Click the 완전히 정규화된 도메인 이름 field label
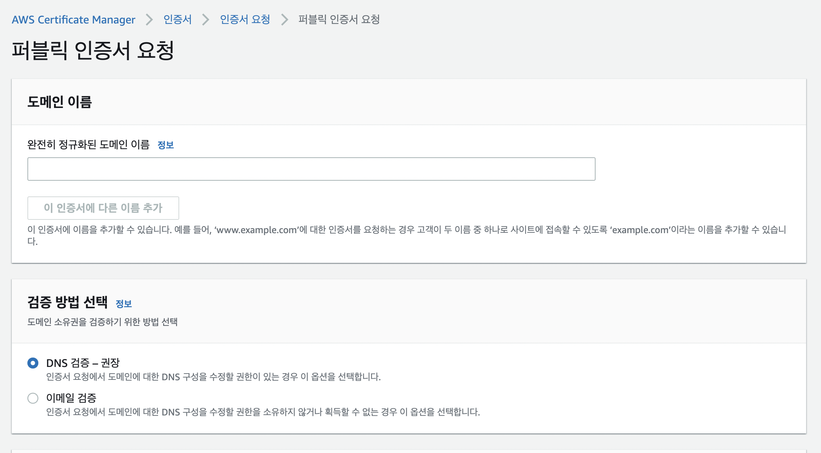The width and height of the screenshot is (821, 453). [88, 145]
